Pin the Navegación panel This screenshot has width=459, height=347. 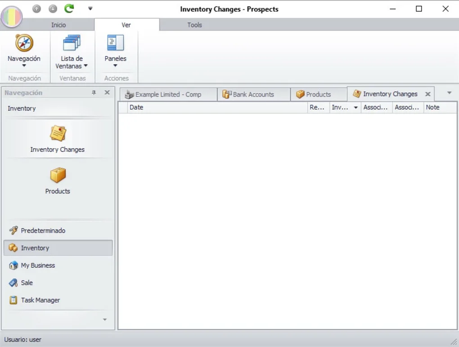click(x=94, y=92)
